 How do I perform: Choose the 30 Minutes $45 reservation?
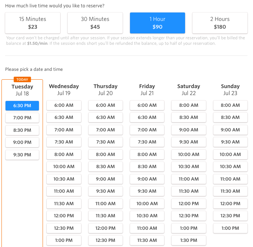coord(95,23)
